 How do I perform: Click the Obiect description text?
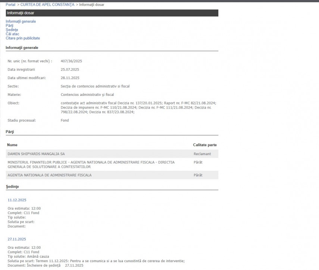138,107
